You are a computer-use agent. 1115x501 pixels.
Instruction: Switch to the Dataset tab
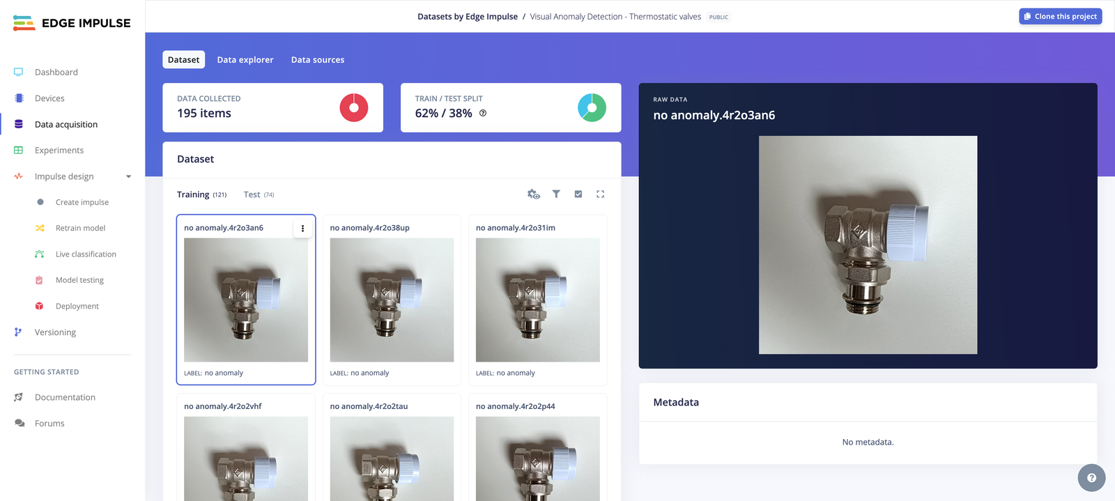184,60
